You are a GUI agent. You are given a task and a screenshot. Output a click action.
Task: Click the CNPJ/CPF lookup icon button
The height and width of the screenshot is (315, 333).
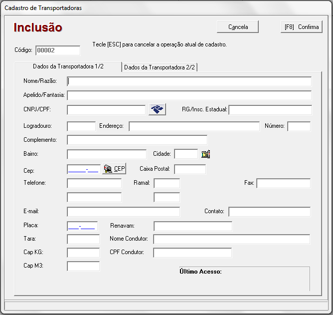click(x=157, y=109)
